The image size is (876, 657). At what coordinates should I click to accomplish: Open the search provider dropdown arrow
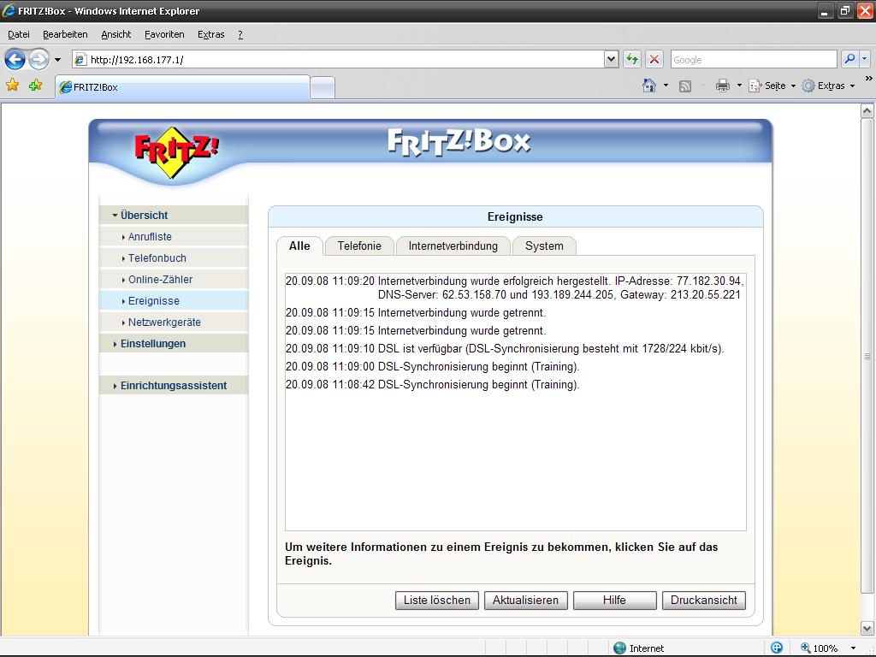(864, 59)
